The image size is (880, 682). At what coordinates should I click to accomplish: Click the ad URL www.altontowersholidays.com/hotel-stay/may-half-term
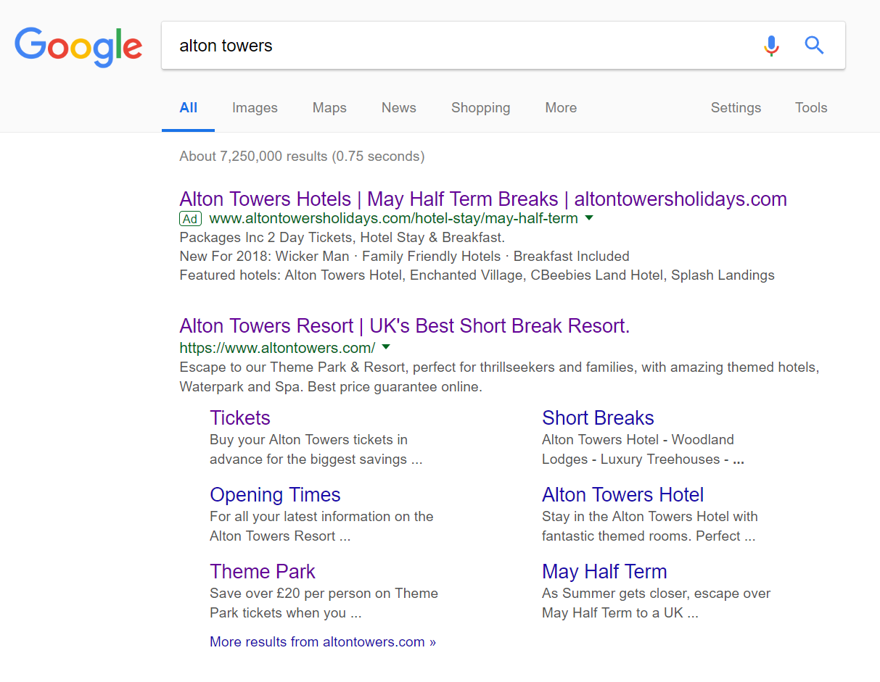pyautogui.click(x=394, y=219)
